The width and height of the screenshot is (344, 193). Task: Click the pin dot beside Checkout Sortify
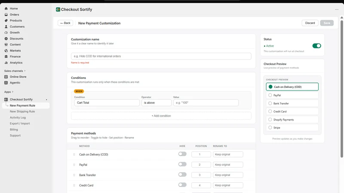click(46, 100)
